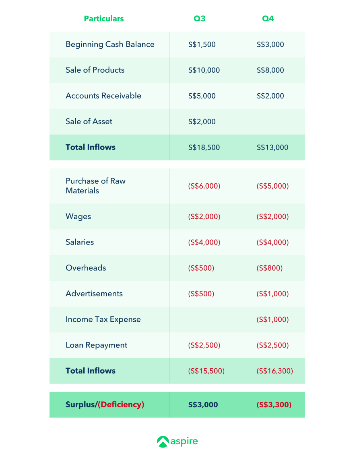Click the Q4 Overheads amount (S$800)
Viewport: 355px width, 458px height.
pos(270,268)
